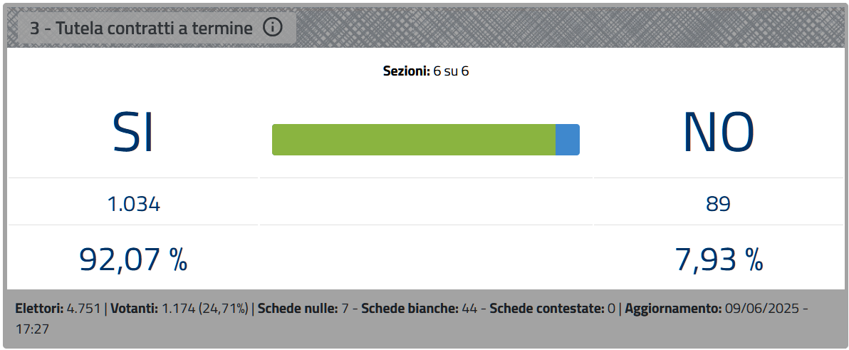Click the Elettori 4.751 figure
The width and height of the screenshot is (849, 350).
pyautogui.click(x=84, y=309)
